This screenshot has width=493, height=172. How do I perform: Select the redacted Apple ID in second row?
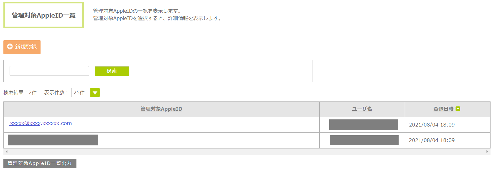[x=53, y=140]
